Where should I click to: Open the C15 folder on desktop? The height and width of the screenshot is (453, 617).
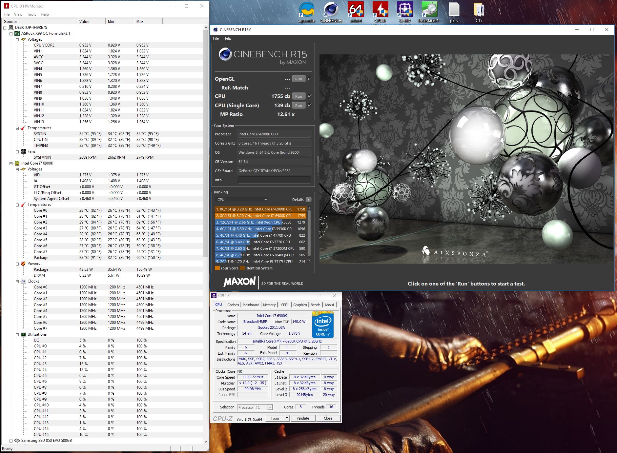[479, 12]
